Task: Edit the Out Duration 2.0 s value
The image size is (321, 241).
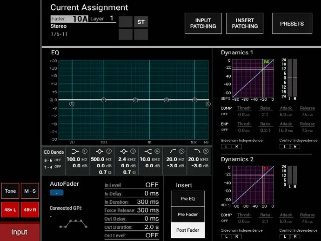Action: coord(152,227)
